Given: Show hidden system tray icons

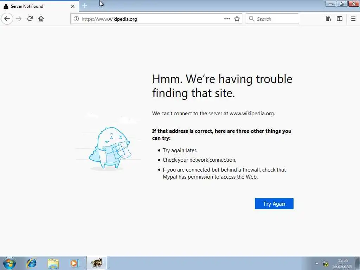Looking at the screenshot, I should tap(317, 264).
